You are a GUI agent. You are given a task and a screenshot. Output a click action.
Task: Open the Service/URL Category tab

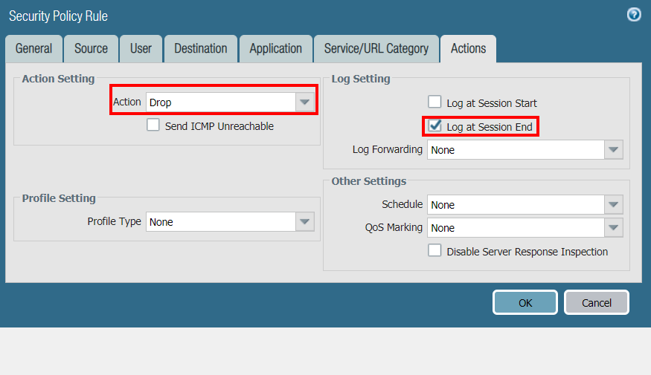point(376,48)
